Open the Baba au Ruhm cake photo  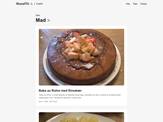tap(81, 57)
